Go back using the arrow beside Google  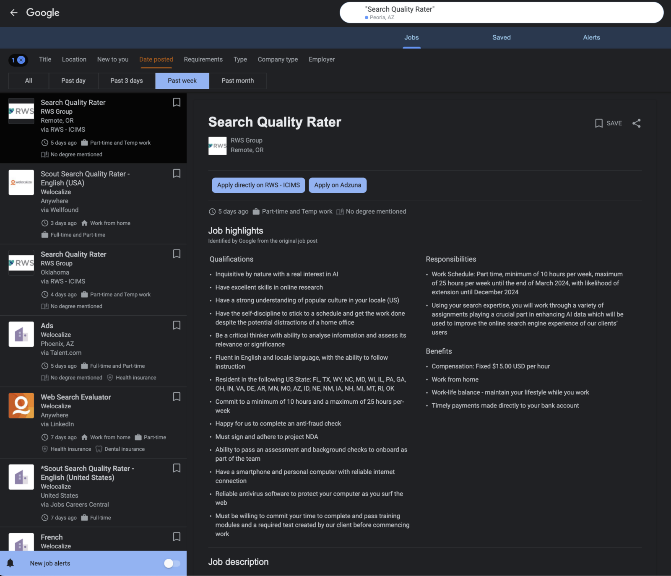coord(14,13)
